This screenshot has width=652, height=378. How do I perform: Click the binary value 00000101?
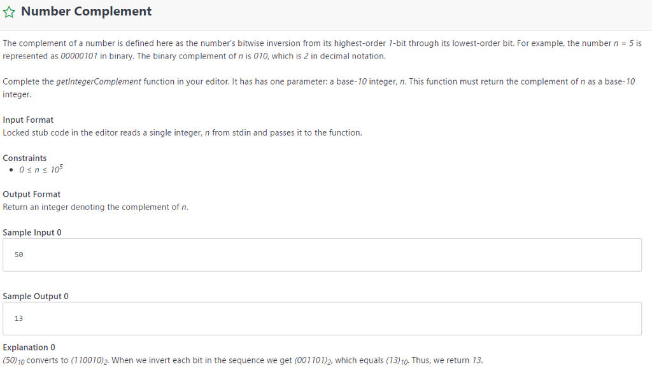click(79, 56)
